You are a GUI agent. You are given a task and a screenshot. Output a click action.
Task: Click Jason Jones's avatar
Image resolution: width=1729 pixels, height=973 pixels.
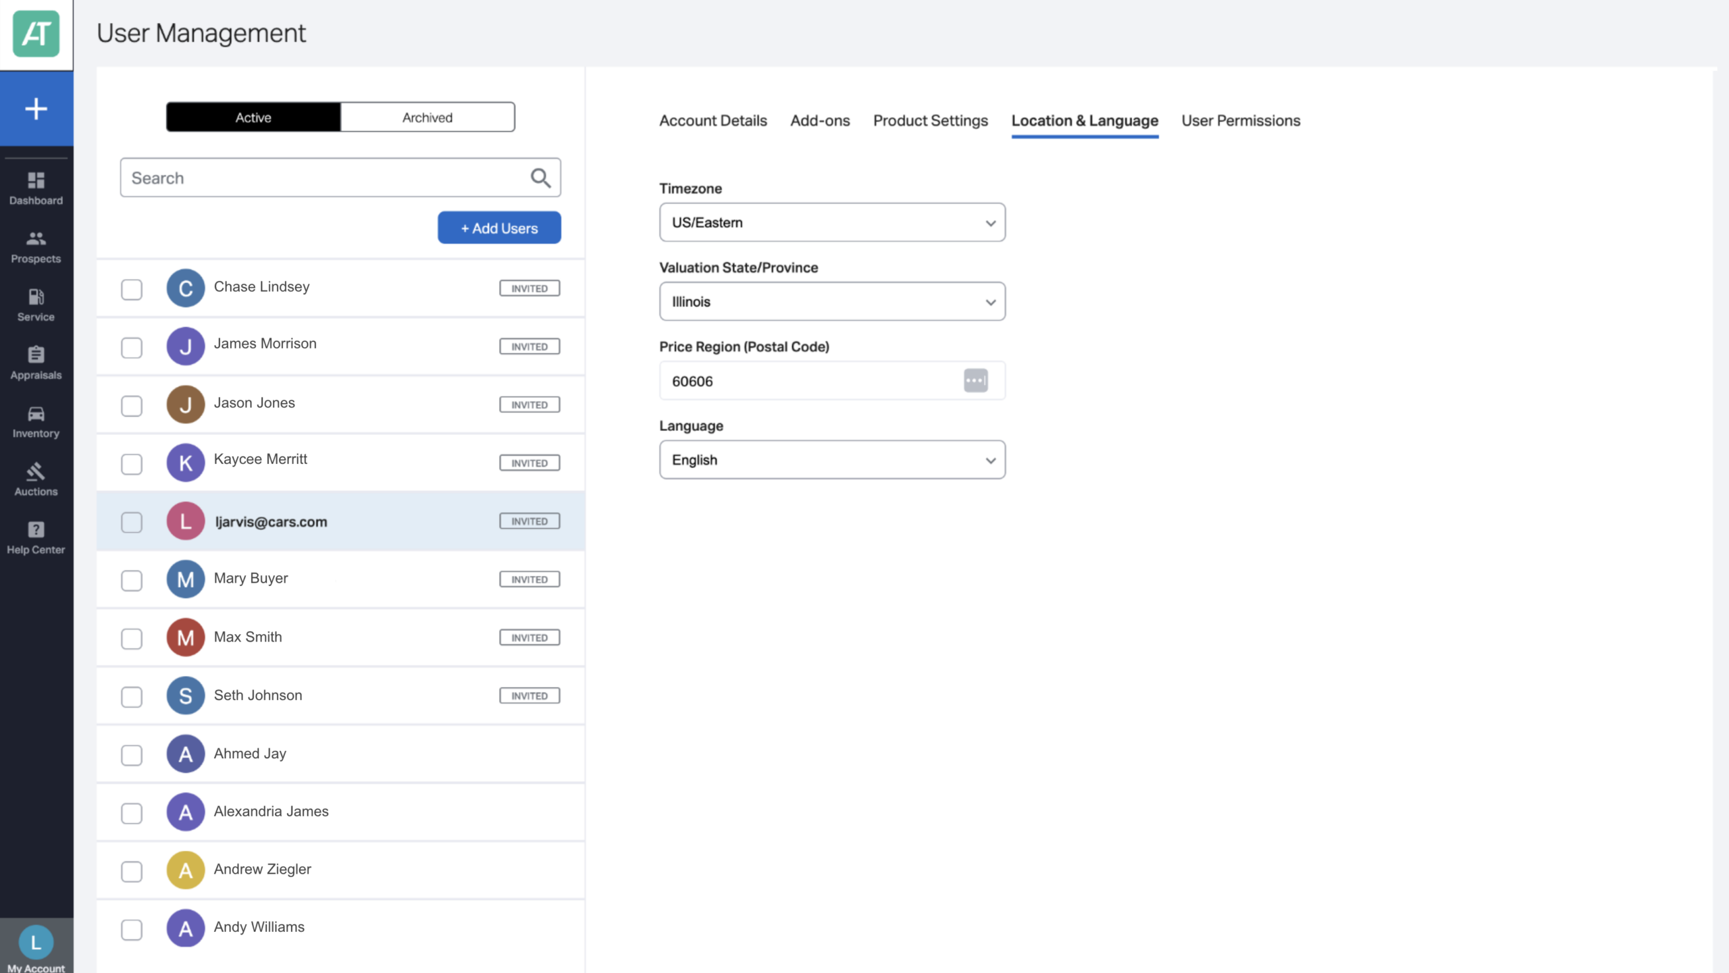tap(185, 404)
